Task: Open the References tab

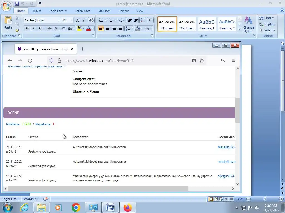Action: (x=82, y=11)
